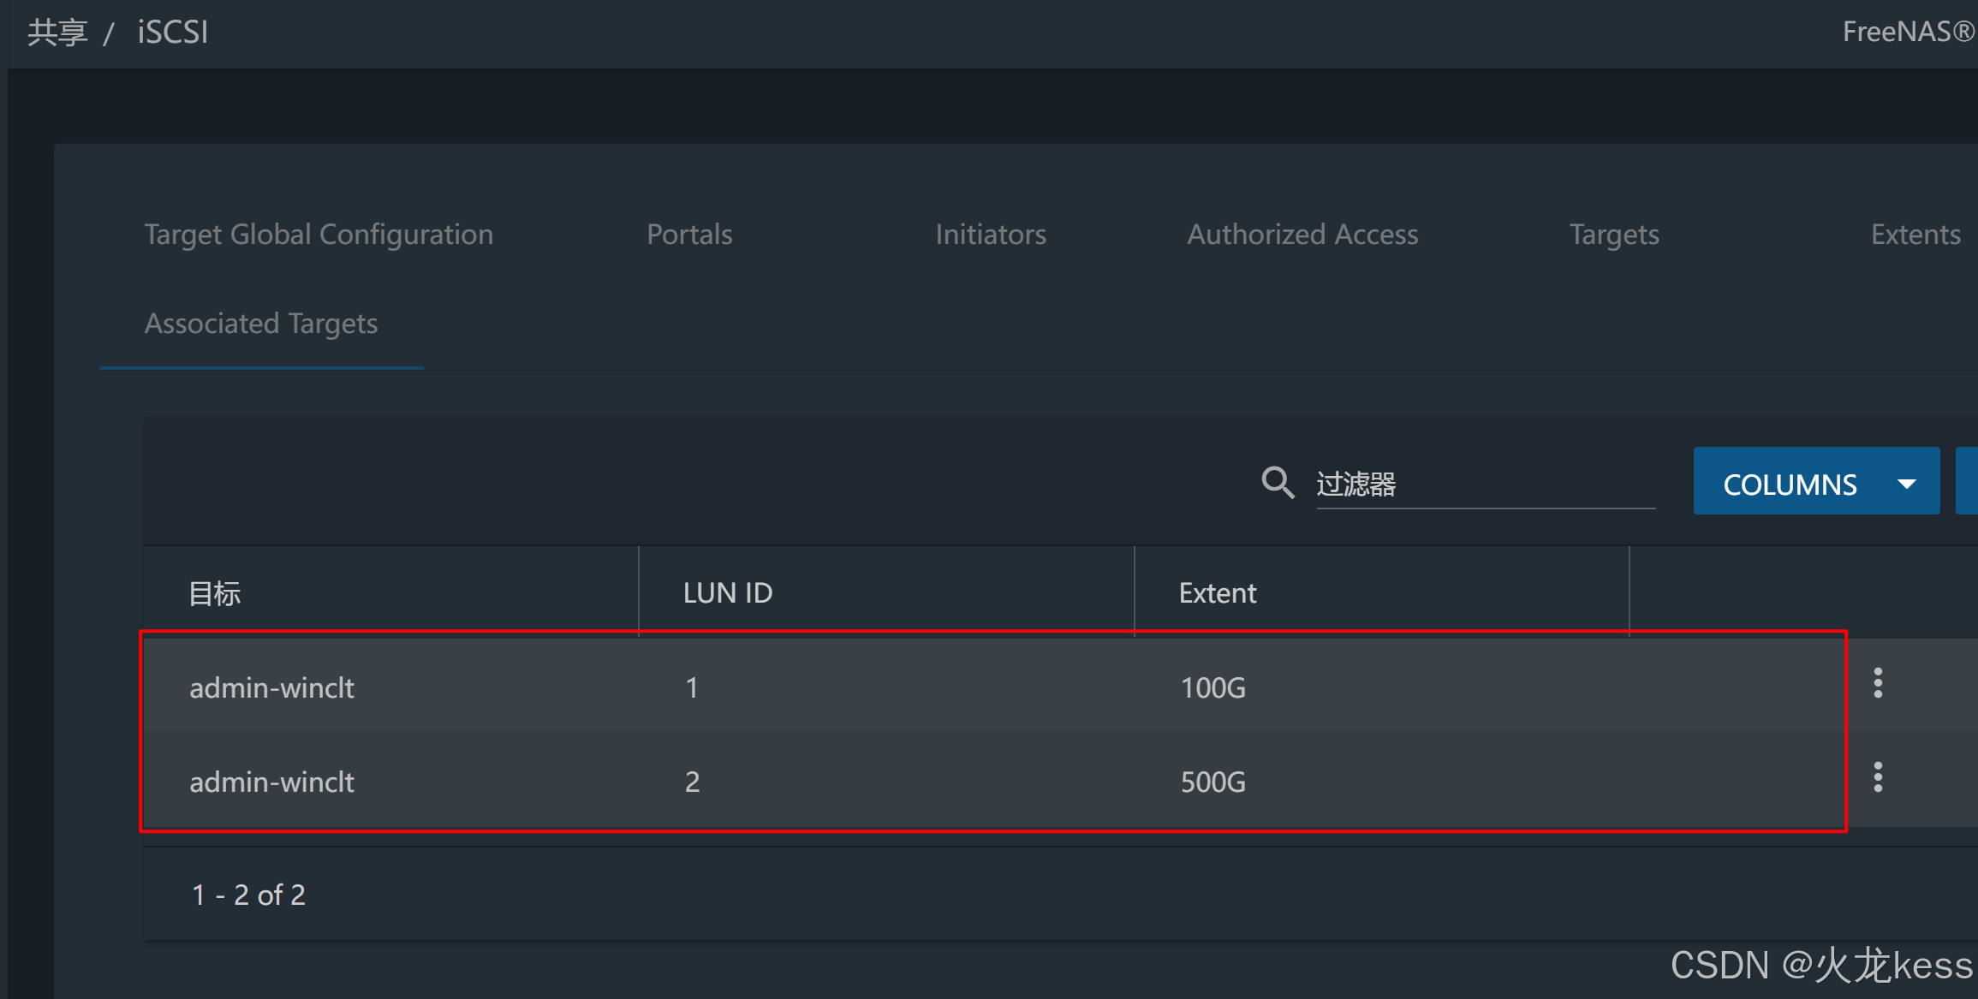The image size is (1978, 999).
Task: Click LUN ID value 1
Action: (692, 687)
